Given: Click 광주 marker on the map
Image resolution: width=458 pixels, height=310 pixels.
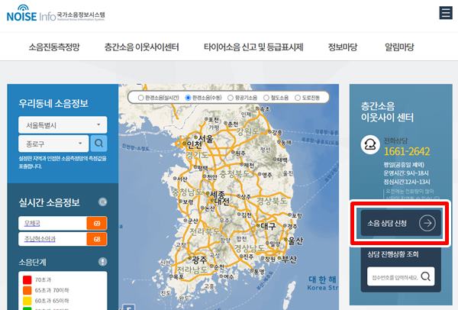Looking at the screenshot, I should [x=198, y=259].
